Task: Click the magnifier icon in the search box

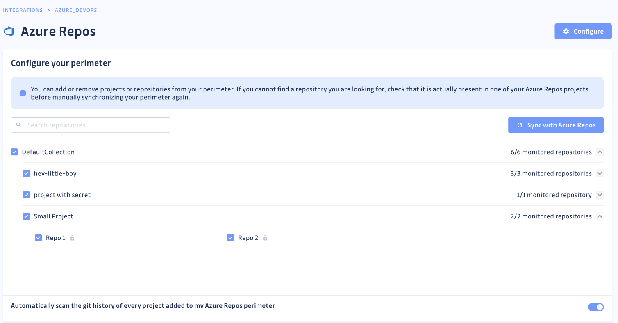Action: [x=19, y=125]
